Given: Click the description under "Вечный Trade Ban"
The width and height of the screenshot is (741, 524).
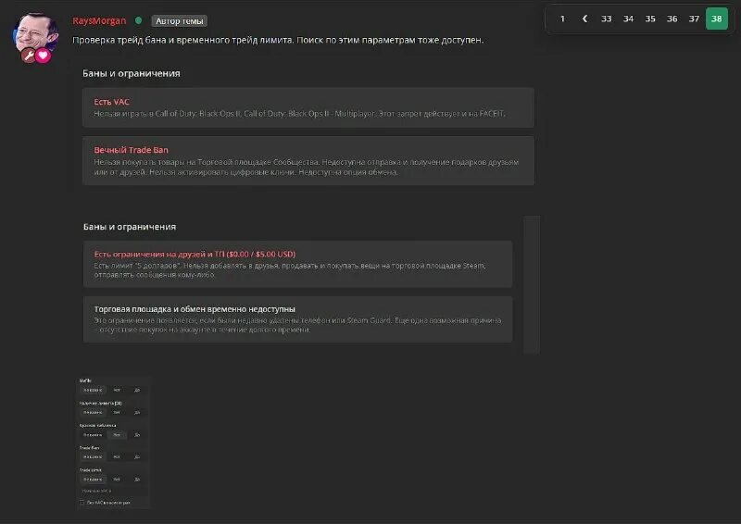Looking at the screenshot, I should (x=307, y=167).
